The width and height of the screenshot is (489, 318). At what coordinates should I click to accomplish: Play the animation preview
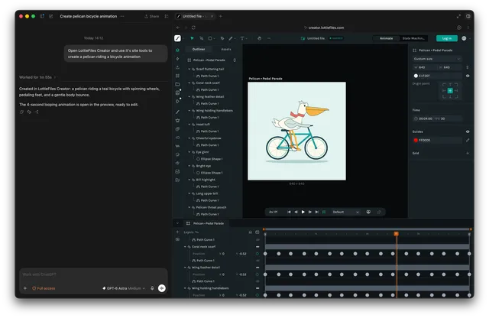[x=303, y=212]
